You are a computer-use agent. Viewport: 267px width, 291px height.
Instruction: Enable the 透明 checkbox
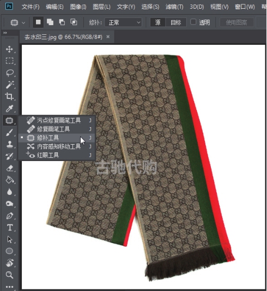(x=193, y=22)
